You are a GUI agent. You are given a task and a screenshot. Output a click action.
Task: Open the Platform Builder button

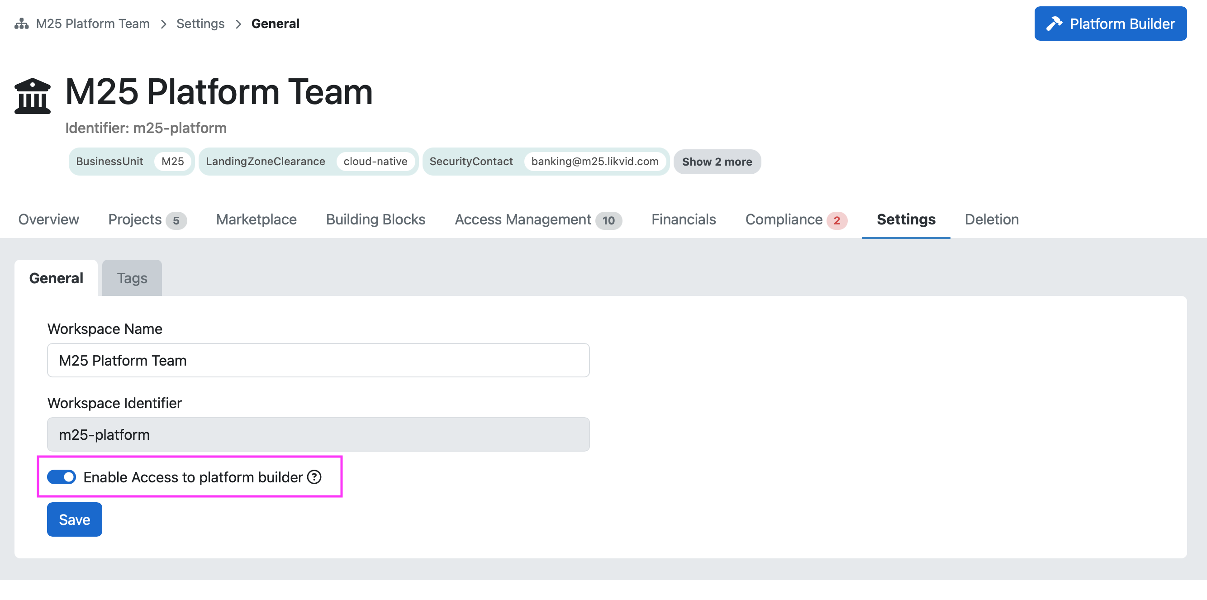click(1111, 24)
